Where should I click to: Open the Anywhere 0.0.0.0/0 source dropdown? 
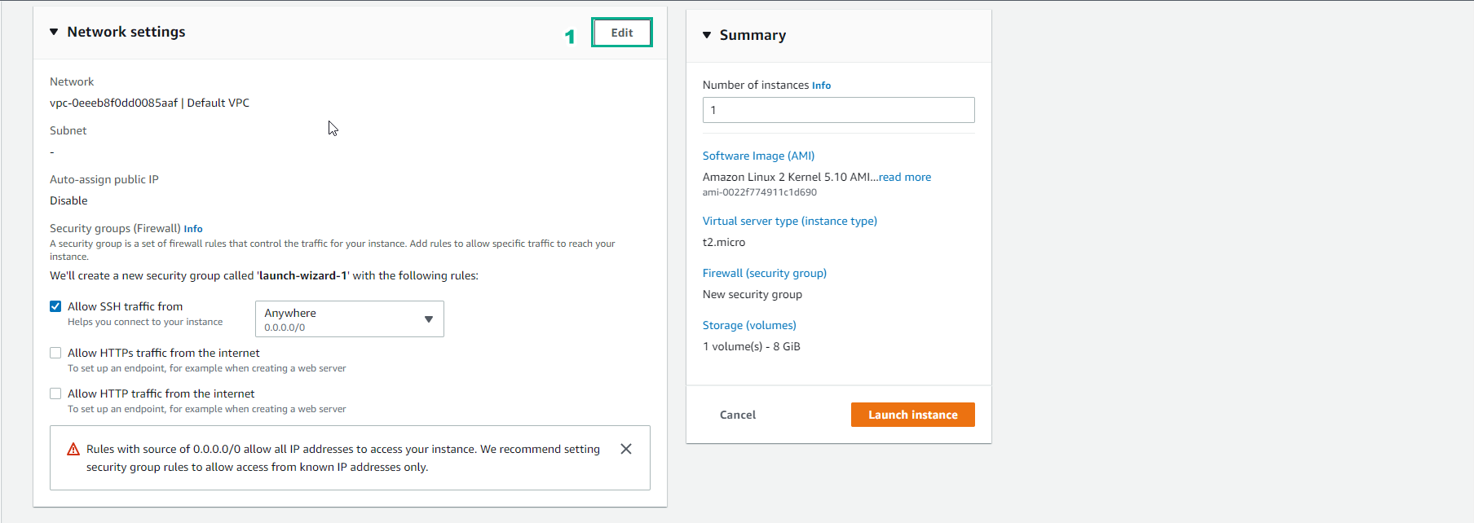click(349, 319)
